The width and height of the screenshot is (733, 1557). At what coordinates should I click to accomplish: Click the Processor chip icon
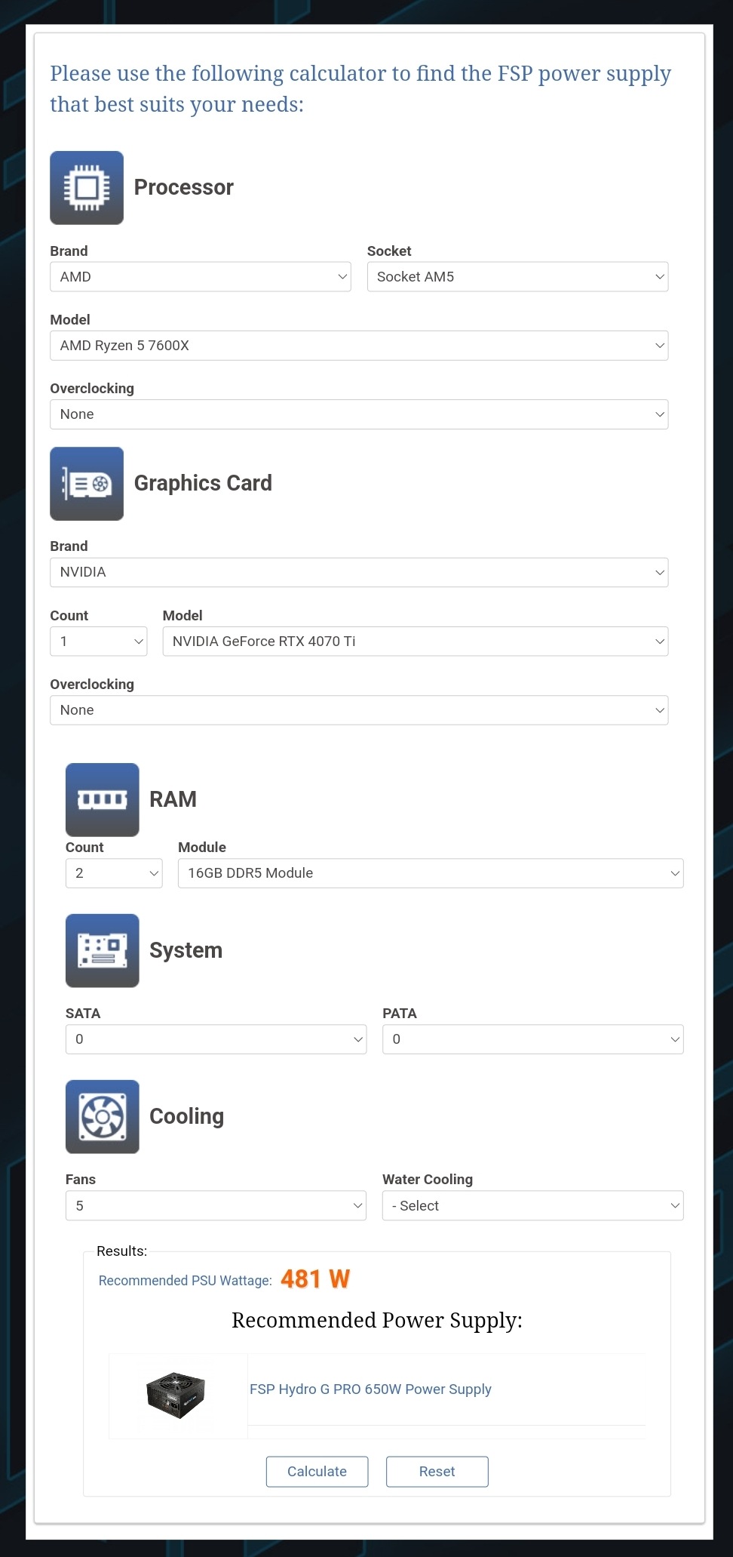tap(87, 188)
